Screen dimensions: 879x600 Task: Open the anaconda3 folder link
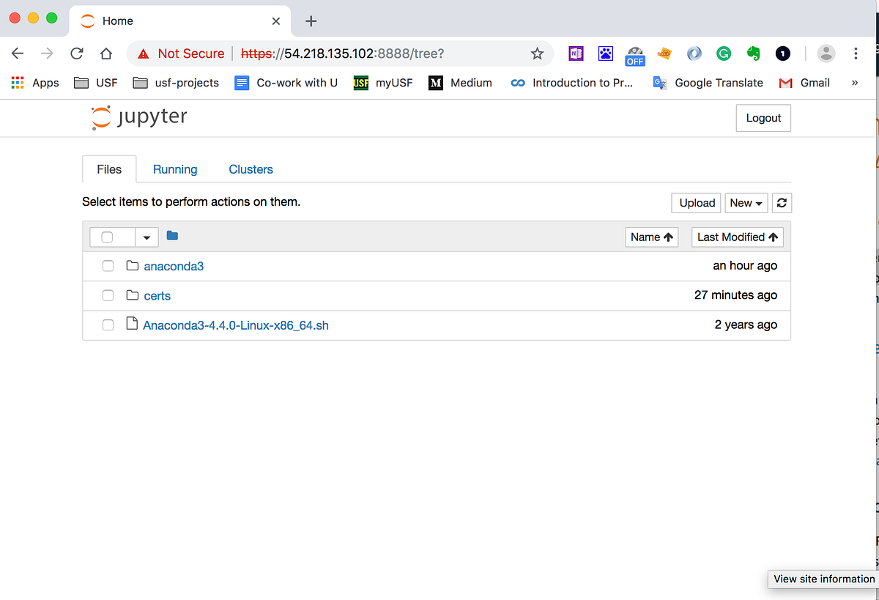(174, 266)
